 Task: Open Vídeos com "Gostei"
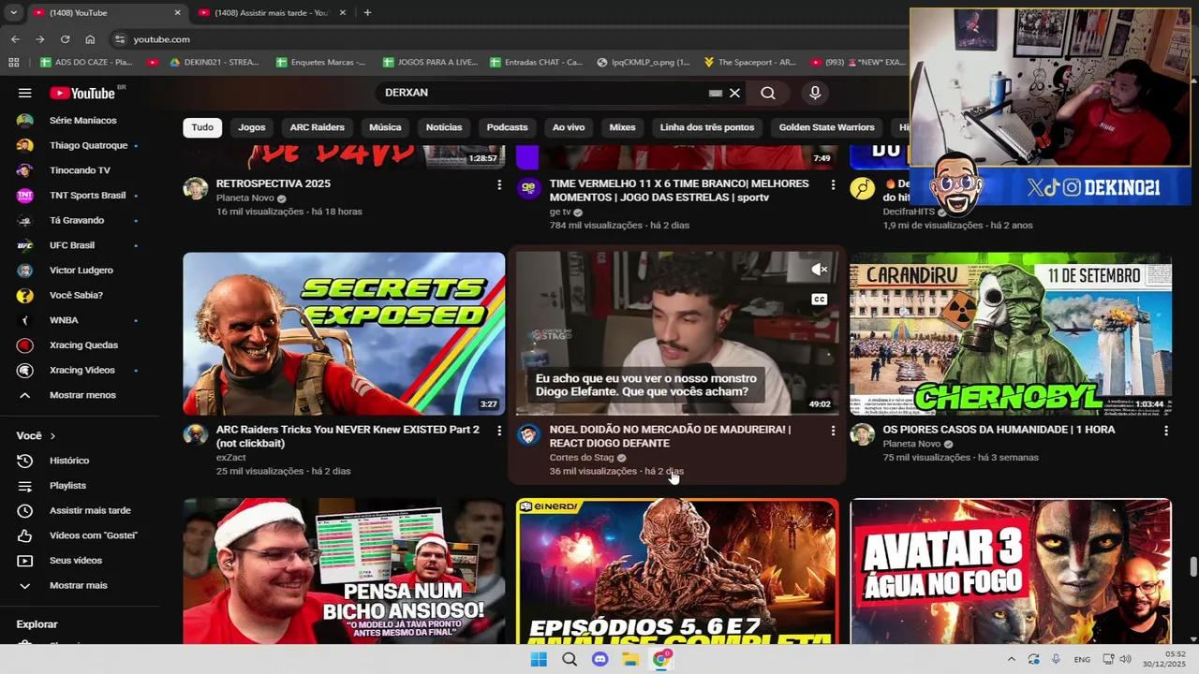tap(94, 535)
